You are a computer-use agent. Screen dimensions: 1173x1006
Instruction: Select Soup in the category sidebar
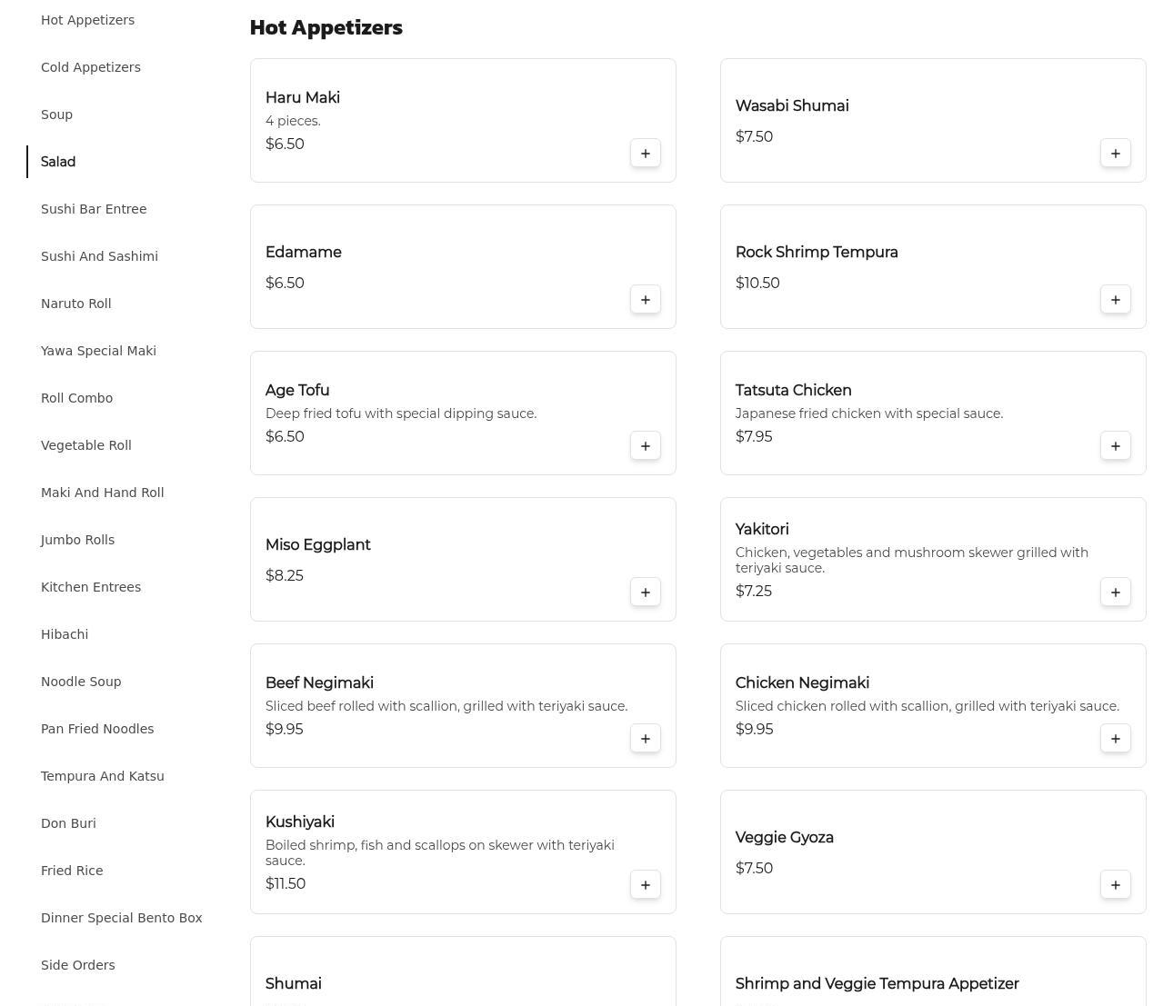[x=56, y=115]
